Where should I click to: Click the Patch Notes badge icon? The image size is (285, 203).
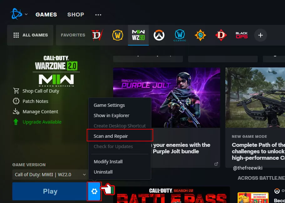coord(16,101)
